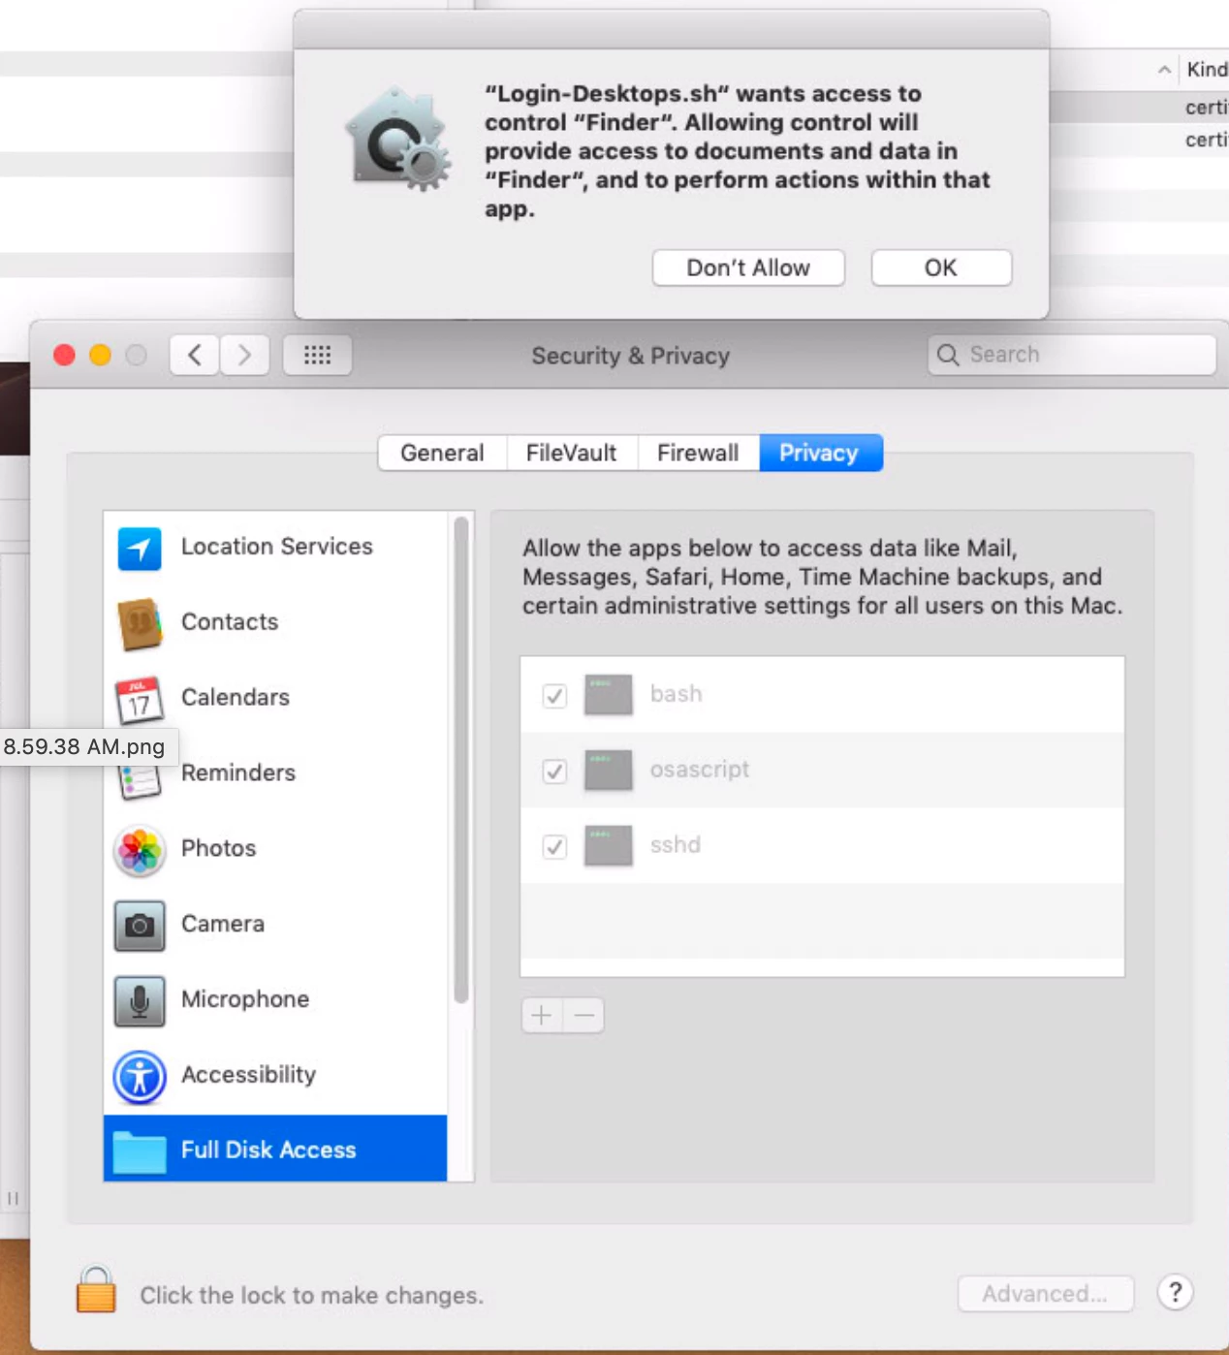The image size is (1229, 1355).
Task: Click 'Click the lock to make changes.' text
Action: pyautogui.click(x=311, y=1296)
